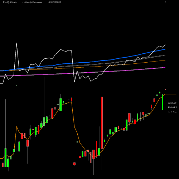The height and width of the screenshot is (179, 179).
Task: Click the "Weekly Charts" title text
Action: click(10, 2)
